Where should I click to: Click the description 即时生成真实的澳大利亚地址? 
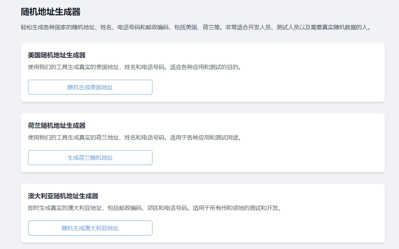[x=155, y=208]
